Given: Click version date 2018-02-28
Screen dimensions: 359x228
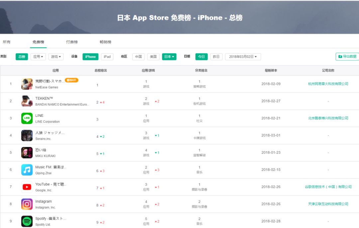Looking at the screenshot, I should coord(271,221).
